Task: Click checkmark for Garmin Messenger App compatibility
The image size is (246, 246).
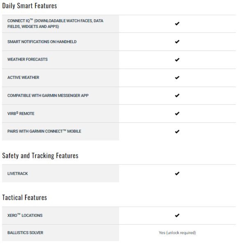Action: (x=177, y=96)
